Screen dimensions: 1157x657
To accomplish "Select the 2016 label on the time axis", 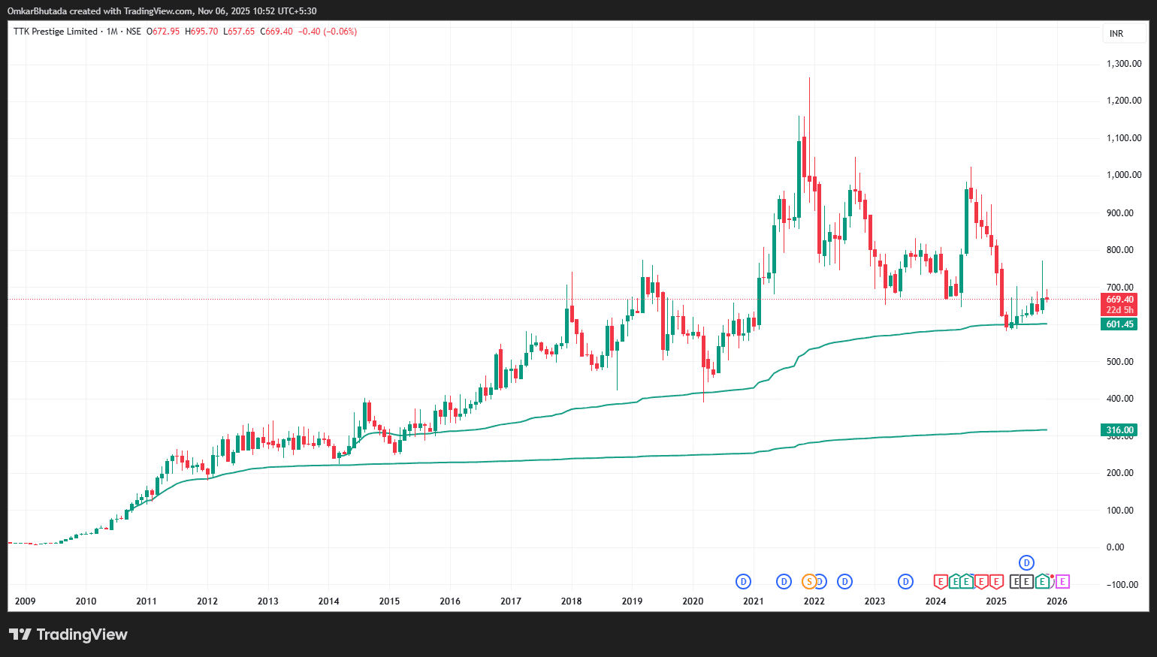I will [x=450, y=601].
